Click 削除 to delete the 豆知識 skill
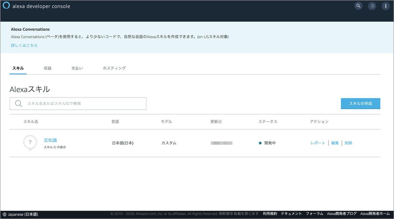Viewport: 394px width, 219px height. 349,143
